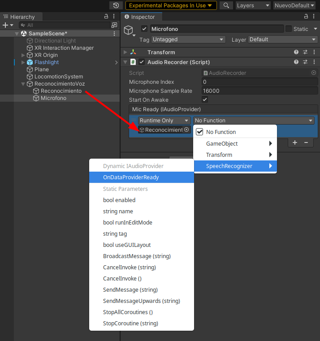This screenshot has height=341, width=320.
Task: Click the Microphone Sample Rate field
Action: point(259,91)
